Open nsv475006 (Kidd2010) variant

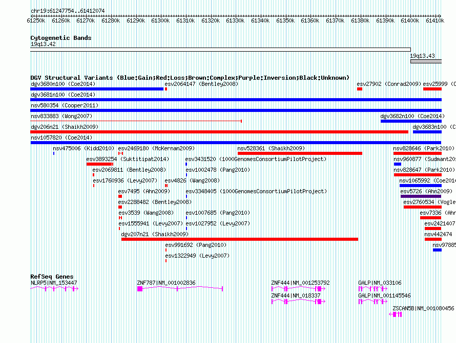tap(84, 148)
